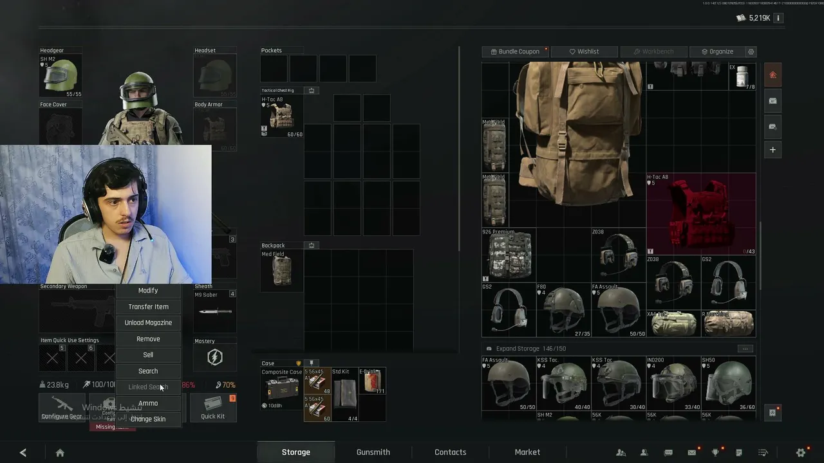Click the quick use slot numbered 5
This screenshot has width=824, height=463.
tap(53, 358)
